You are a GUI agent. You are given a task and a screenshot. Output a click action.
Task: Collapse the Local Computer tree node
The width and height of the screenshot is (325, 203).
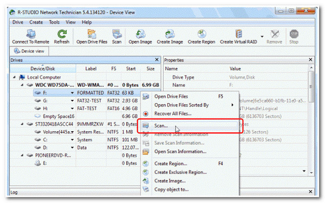coord(14,77)
